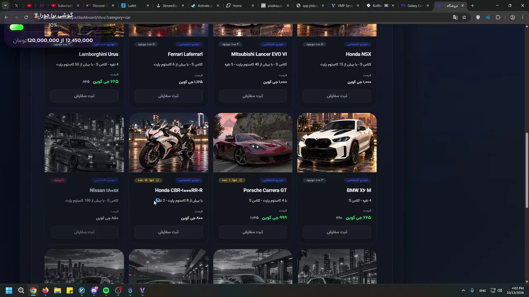The width and height of the screenshot is (529, 297).
Task: Order the Porsche Carrera GT
Action: pyautogui.click(x=253, y=232)
